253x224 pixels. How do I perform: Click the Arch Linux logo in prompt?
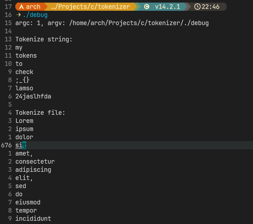pyautogui.click(x=21, y=7)
